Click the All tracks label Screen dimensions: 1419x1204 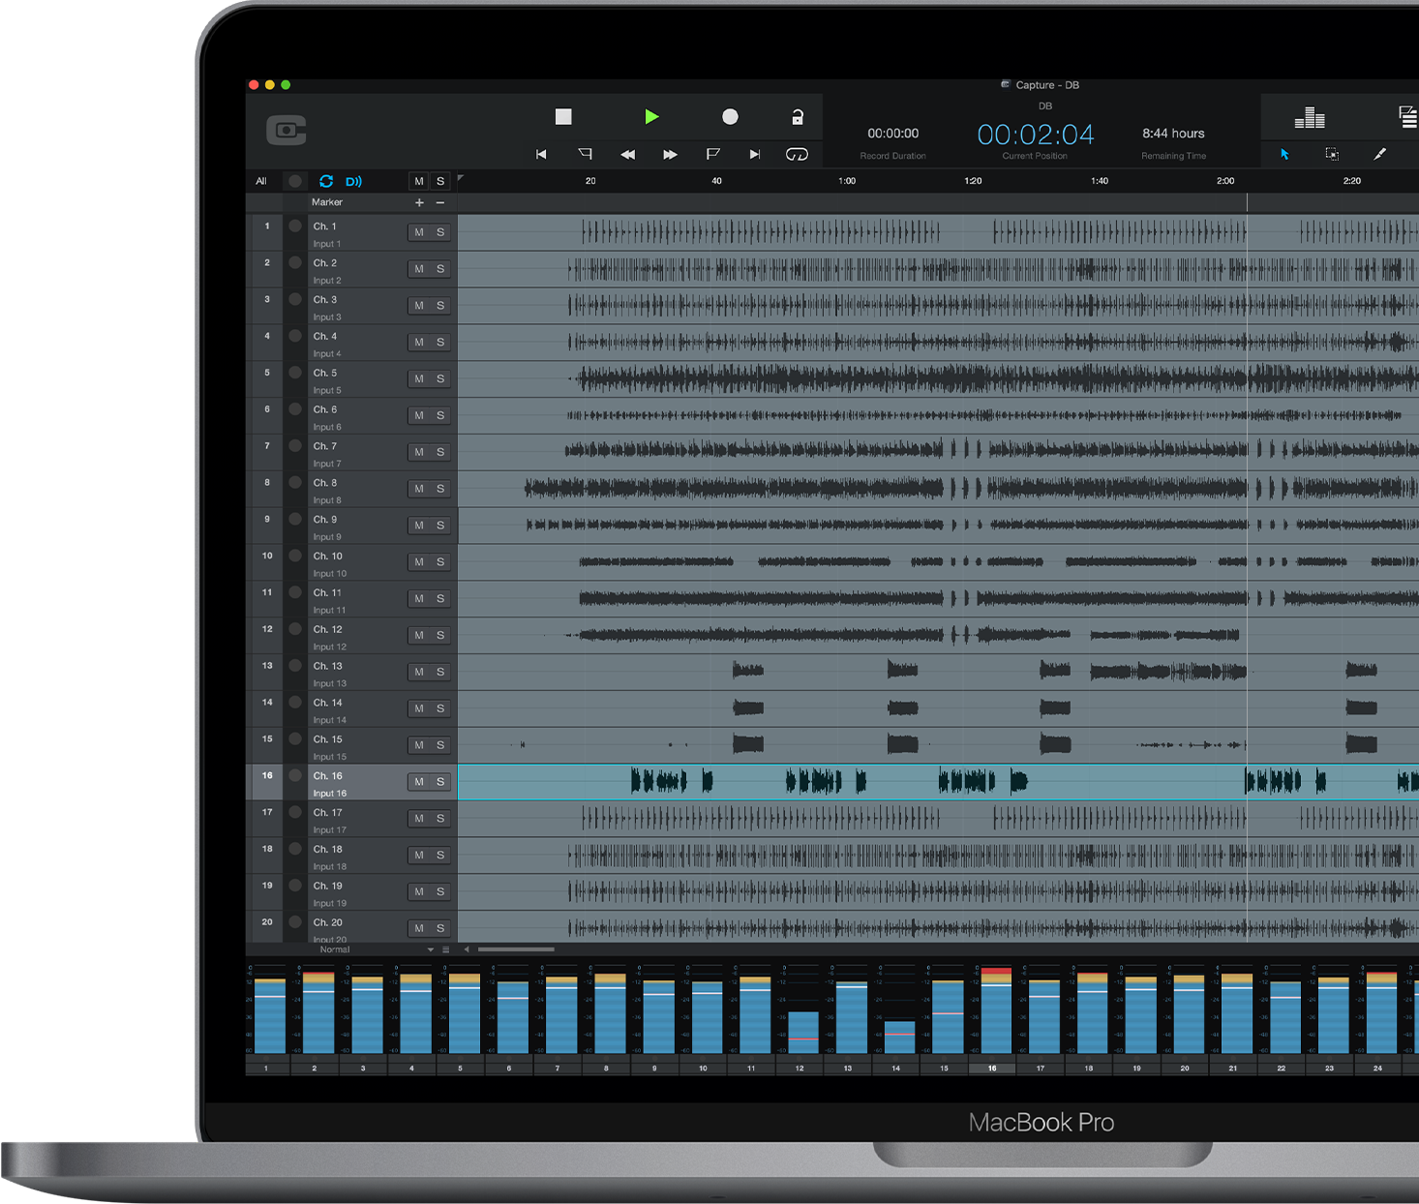tap(261, 181)
